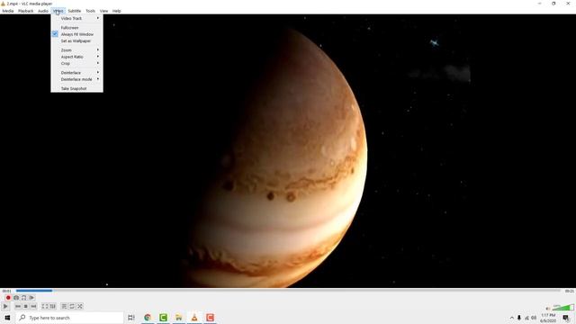This screenshot has width=576, height=324.
Task: Show hidden system tray icons
Action: 512,318
